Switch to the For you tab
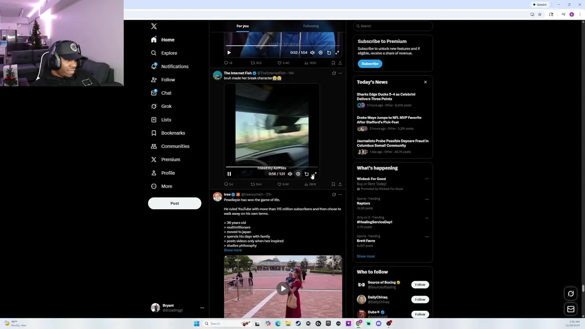Image resolution: width=585 pixels, height=329 pixels. [x=243, y=26]
